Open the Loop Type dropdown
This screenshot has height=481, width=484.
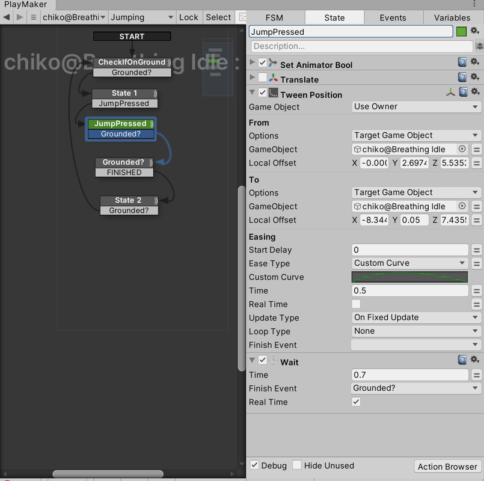tap(416, 331)
